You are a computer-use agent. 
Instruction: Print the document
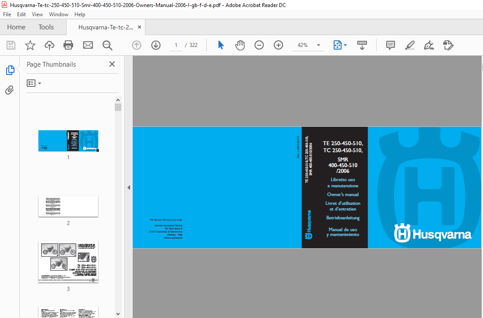(68, 45)
